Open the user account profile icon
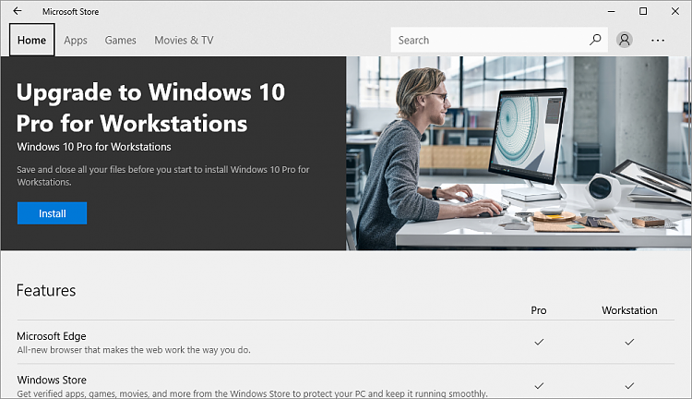The width and height of the screenshot is (692, 399). pyautogui.click(x=624, y=40)
